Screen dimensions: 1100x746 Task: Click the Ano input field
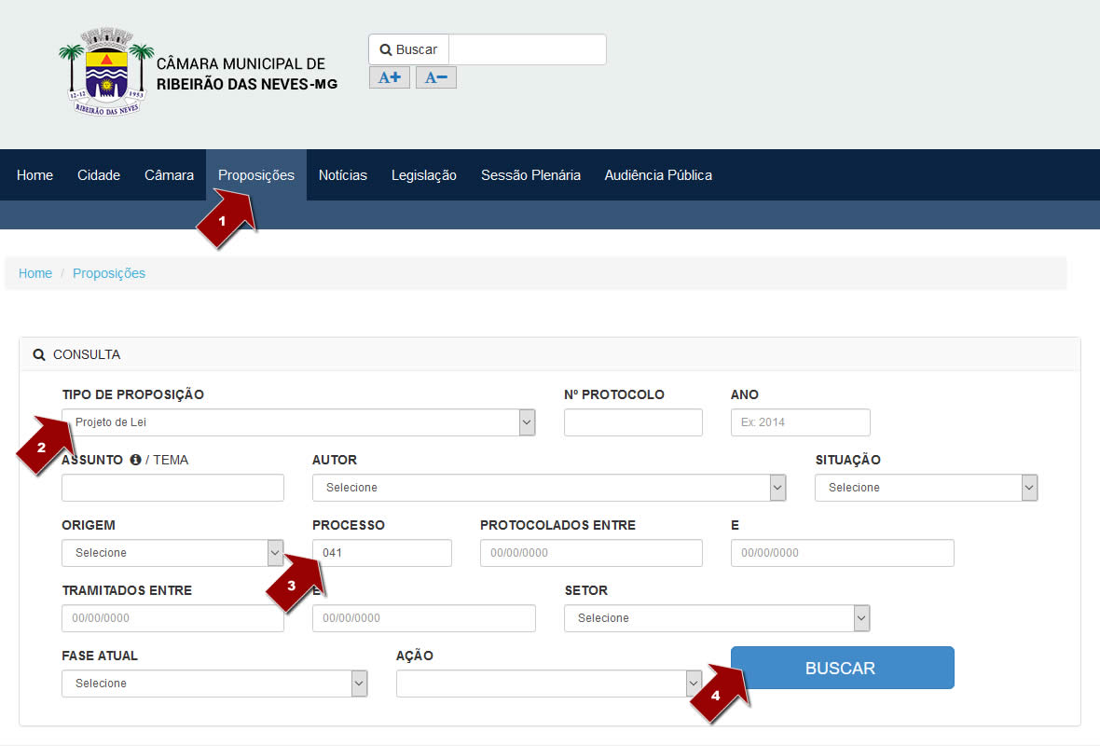click(x=800, y=422)
